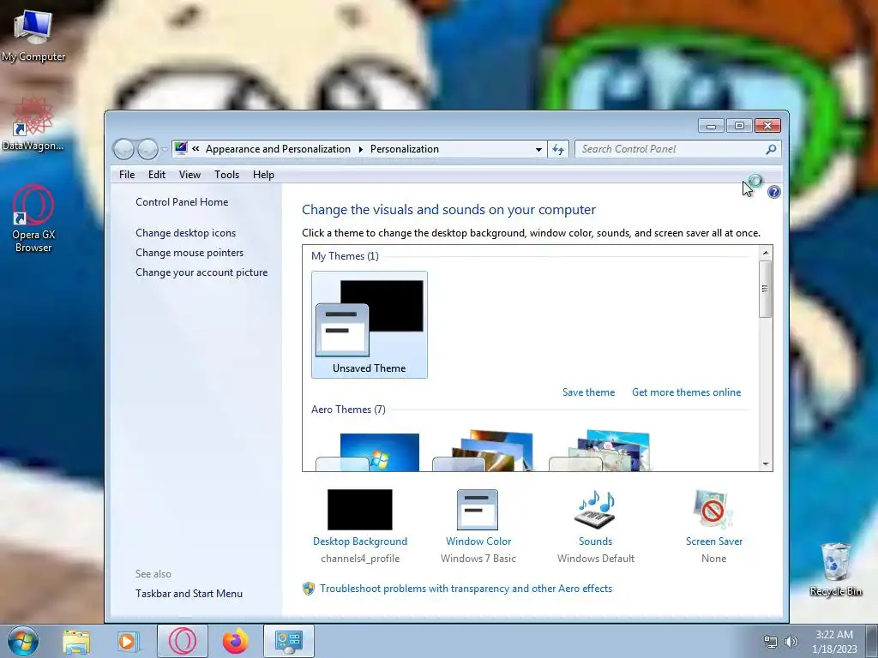Switch to Opera GX in taskbar
Image resolution: width=878 pixels, height=658 pixels.
[182, 641]
